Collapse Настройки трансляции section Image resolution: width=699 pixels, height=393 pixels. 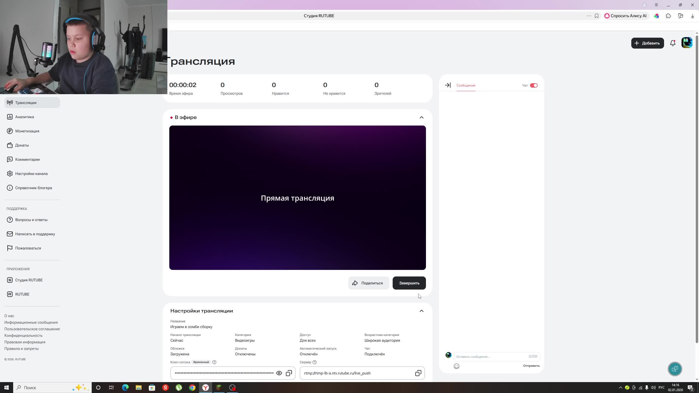coord(421,311)
